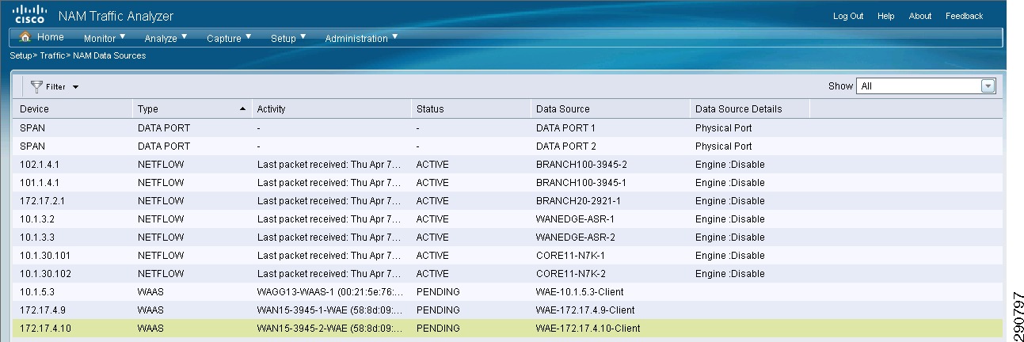Sort by Activity column header
This screenshot has width=1024, height=342.
point(331,109)
